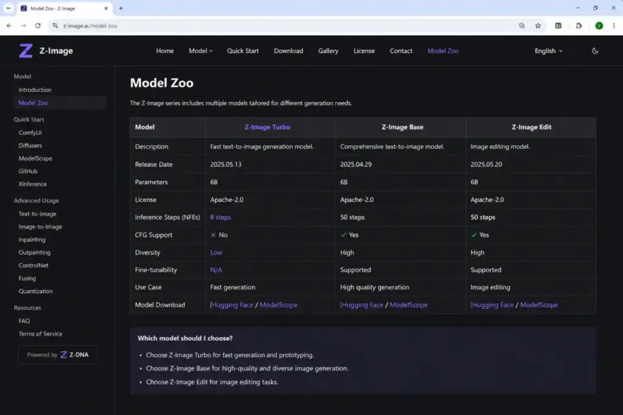Open Outpainting in sidebar
The image size is (623, 415).
pos(35,252)
